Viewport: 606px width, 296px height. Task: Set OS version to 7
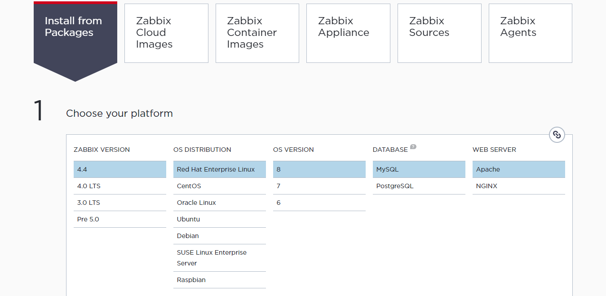point(319,186)
